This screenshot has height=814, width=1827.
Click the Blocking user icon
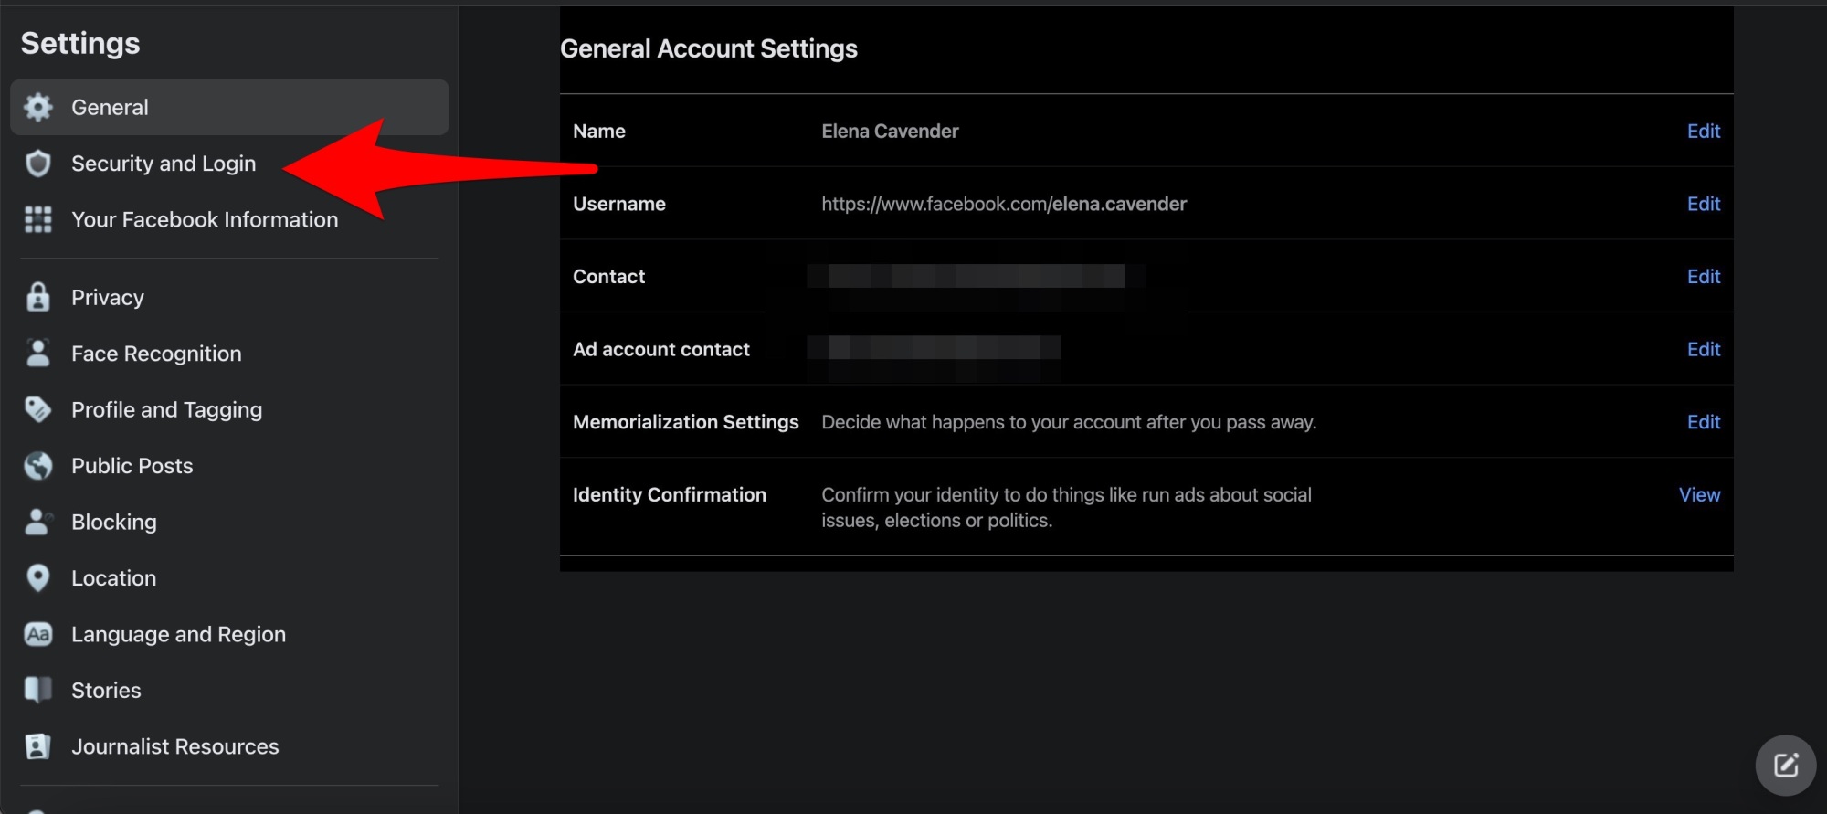coord(38,522)
